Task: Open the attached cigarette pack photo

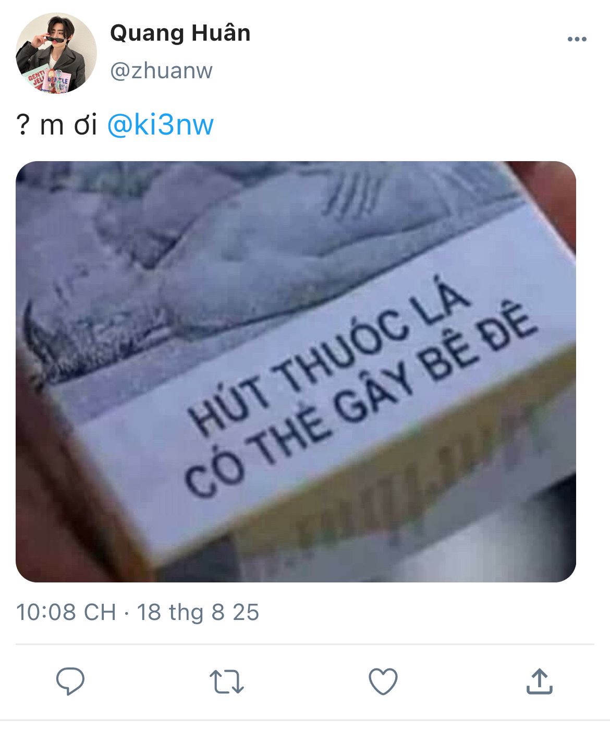Action: pyautogui.click(x=296, y=372)
